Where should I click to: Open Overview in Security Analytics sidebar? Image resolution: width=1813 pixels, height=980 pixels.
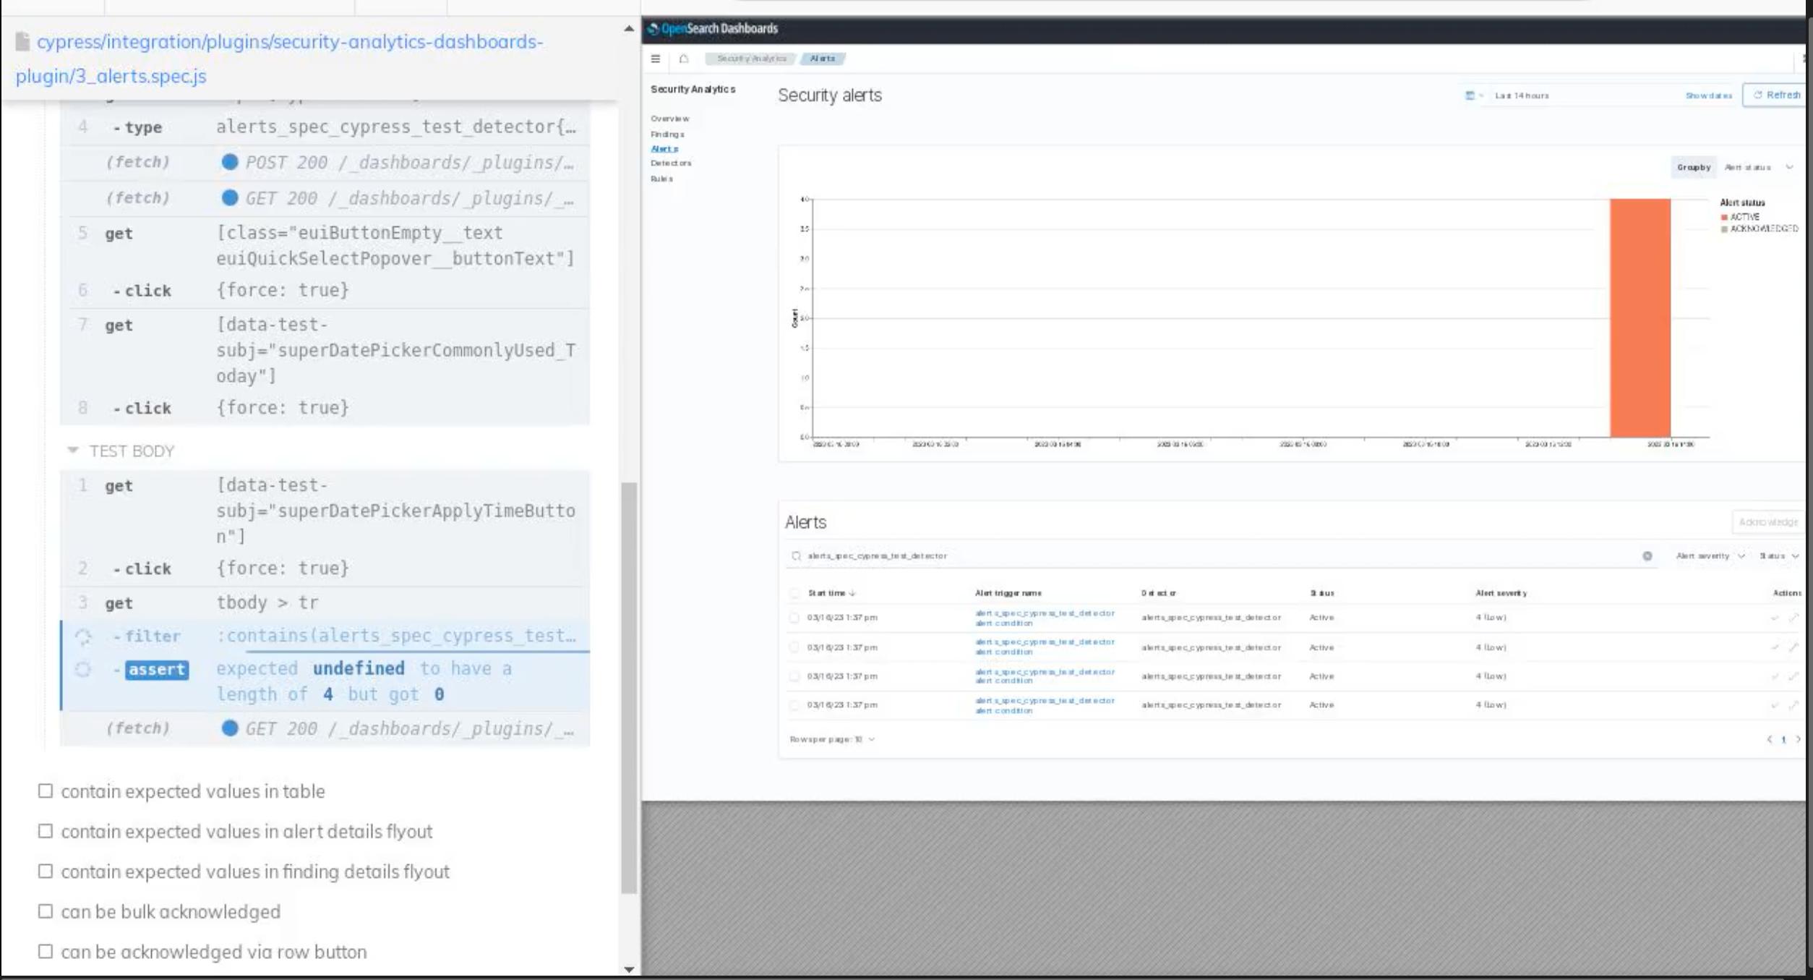[669, 119]
